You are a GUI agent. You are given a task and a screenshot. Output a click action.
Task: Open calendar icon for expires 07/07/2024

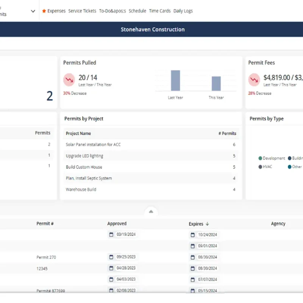tap(193, 280)
